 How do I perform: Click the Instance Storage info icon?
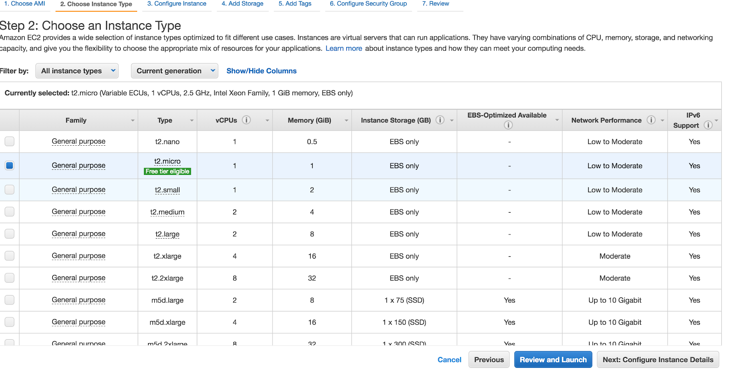[x=440, y=120]
